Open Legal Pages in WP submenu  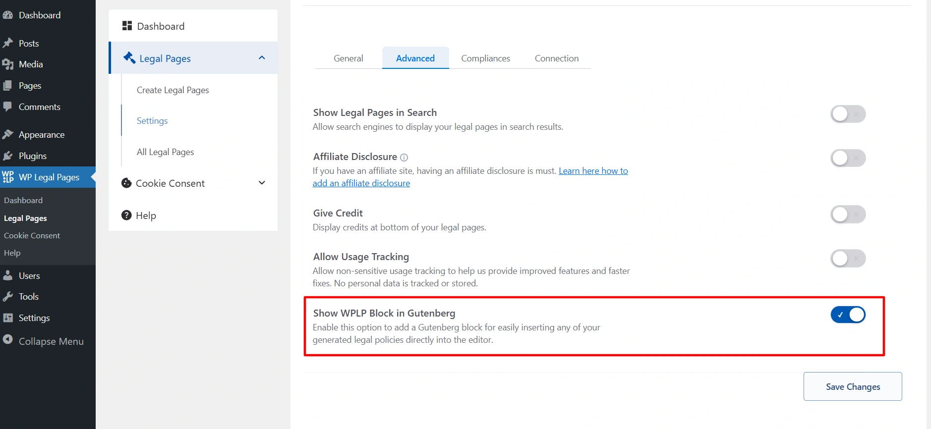point(25,218)
